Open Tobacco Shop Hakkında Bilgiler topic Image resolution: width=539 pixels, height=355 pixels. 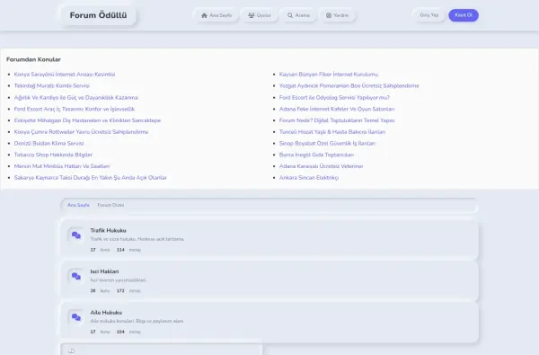pos(53,155)
